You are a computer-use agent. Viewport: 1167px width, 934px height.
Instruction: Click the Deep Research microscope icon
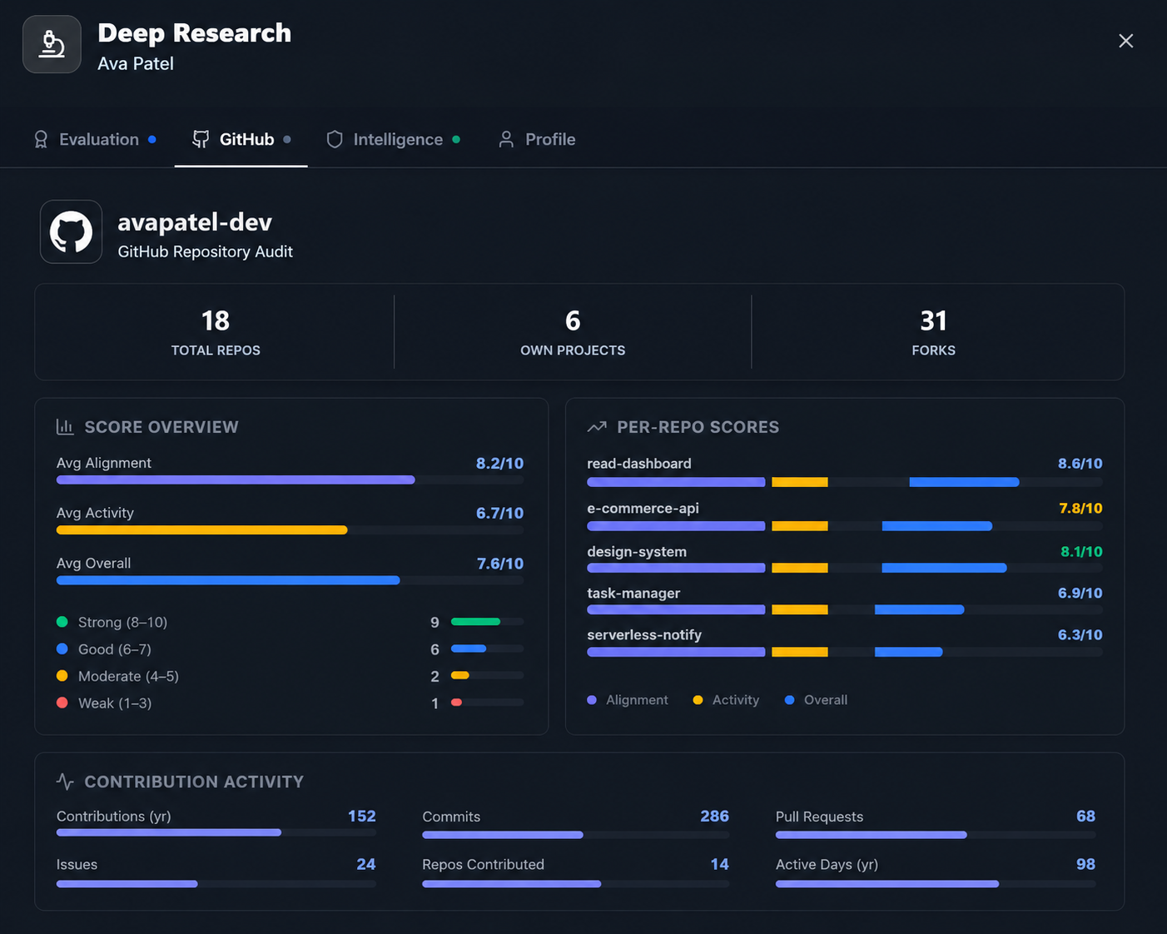52,44
